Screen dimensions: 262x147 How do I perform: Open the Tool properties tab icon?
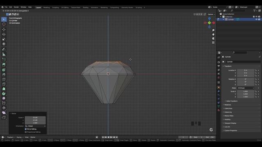(x=219, y=57)
